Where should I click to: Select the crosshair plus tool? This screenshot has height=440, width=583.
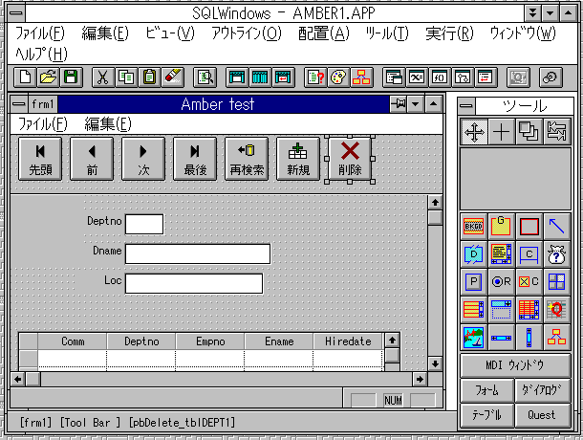tap(501, 132)
